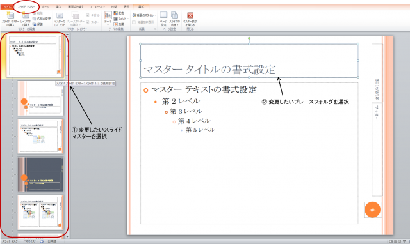Toggle the Title (タイトル) checkbox
The image size is (410, 244).
coord(92,15)
